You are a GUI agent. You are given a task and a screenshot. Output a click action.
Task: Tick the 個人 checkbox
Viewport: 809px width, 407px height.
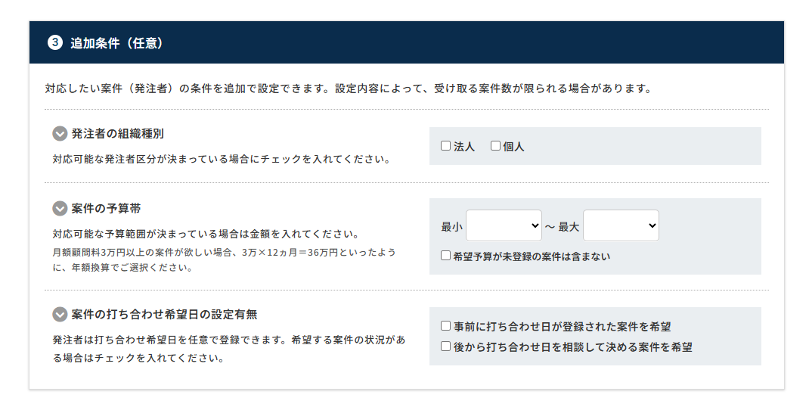pos(496,146)
